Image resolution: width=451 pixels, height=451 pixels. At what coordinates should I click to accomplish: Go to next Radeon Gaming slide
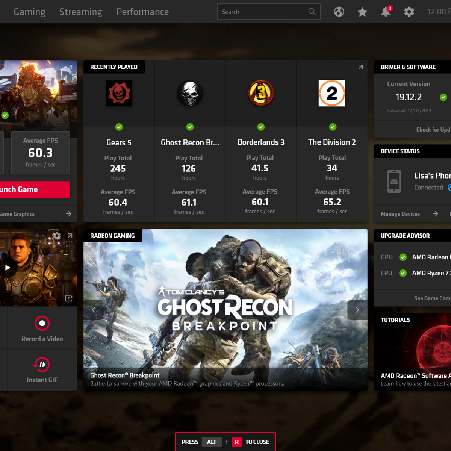357,310
